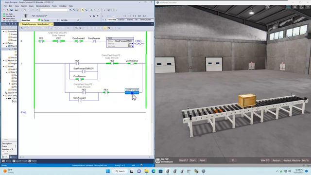Viewport: 311px width, 175px height.
Task: Open the Edit menu
Action: coord(11,6)
